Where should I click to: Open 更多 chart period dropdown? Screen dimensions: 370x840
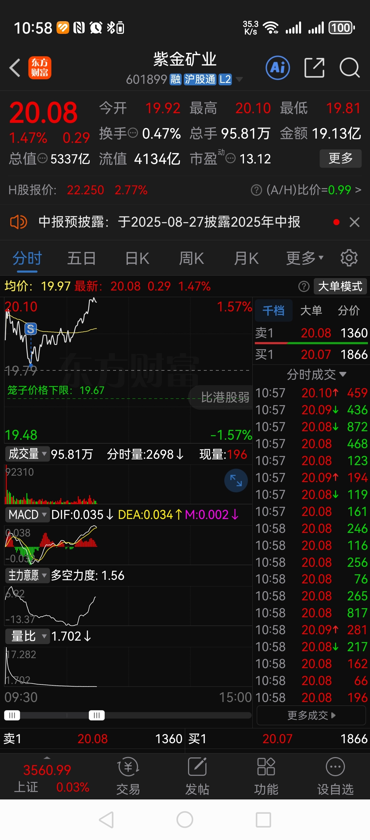[x=305, y=258]
